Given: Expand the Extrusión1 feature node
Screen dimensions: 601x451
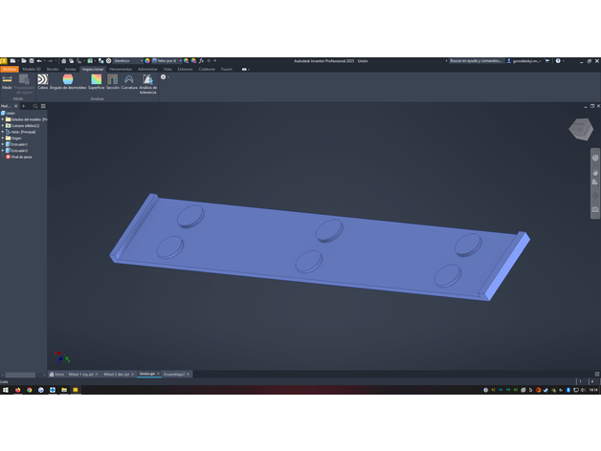Looking at the screenshot, I should (3, 144).
